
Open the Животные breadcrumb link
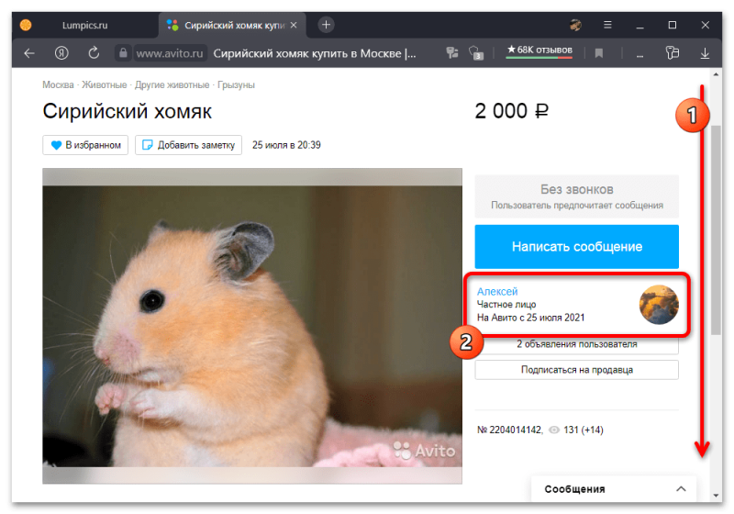[x=104, y=84]
